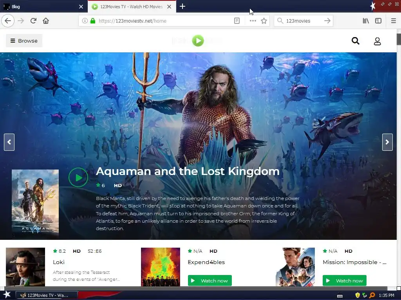The width and height of the screenshot is (401, 300).
Task: Click Watch now for Expend4bles
Action: tap(210, 280)
